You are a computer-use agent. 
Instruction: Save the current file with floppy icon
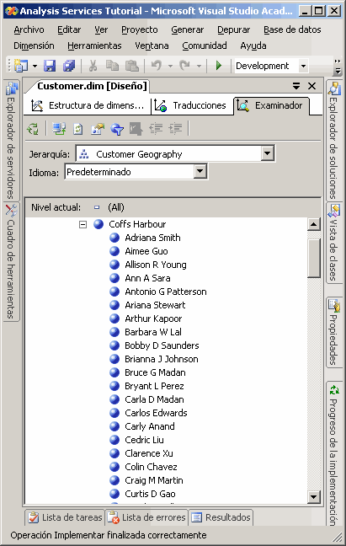50,66
